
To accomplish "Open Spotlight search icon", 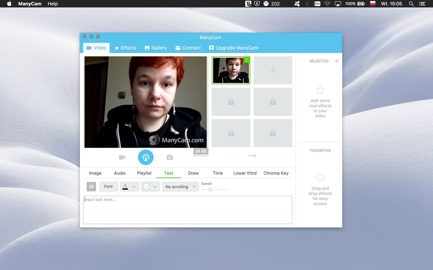I will tap(411, 4).
